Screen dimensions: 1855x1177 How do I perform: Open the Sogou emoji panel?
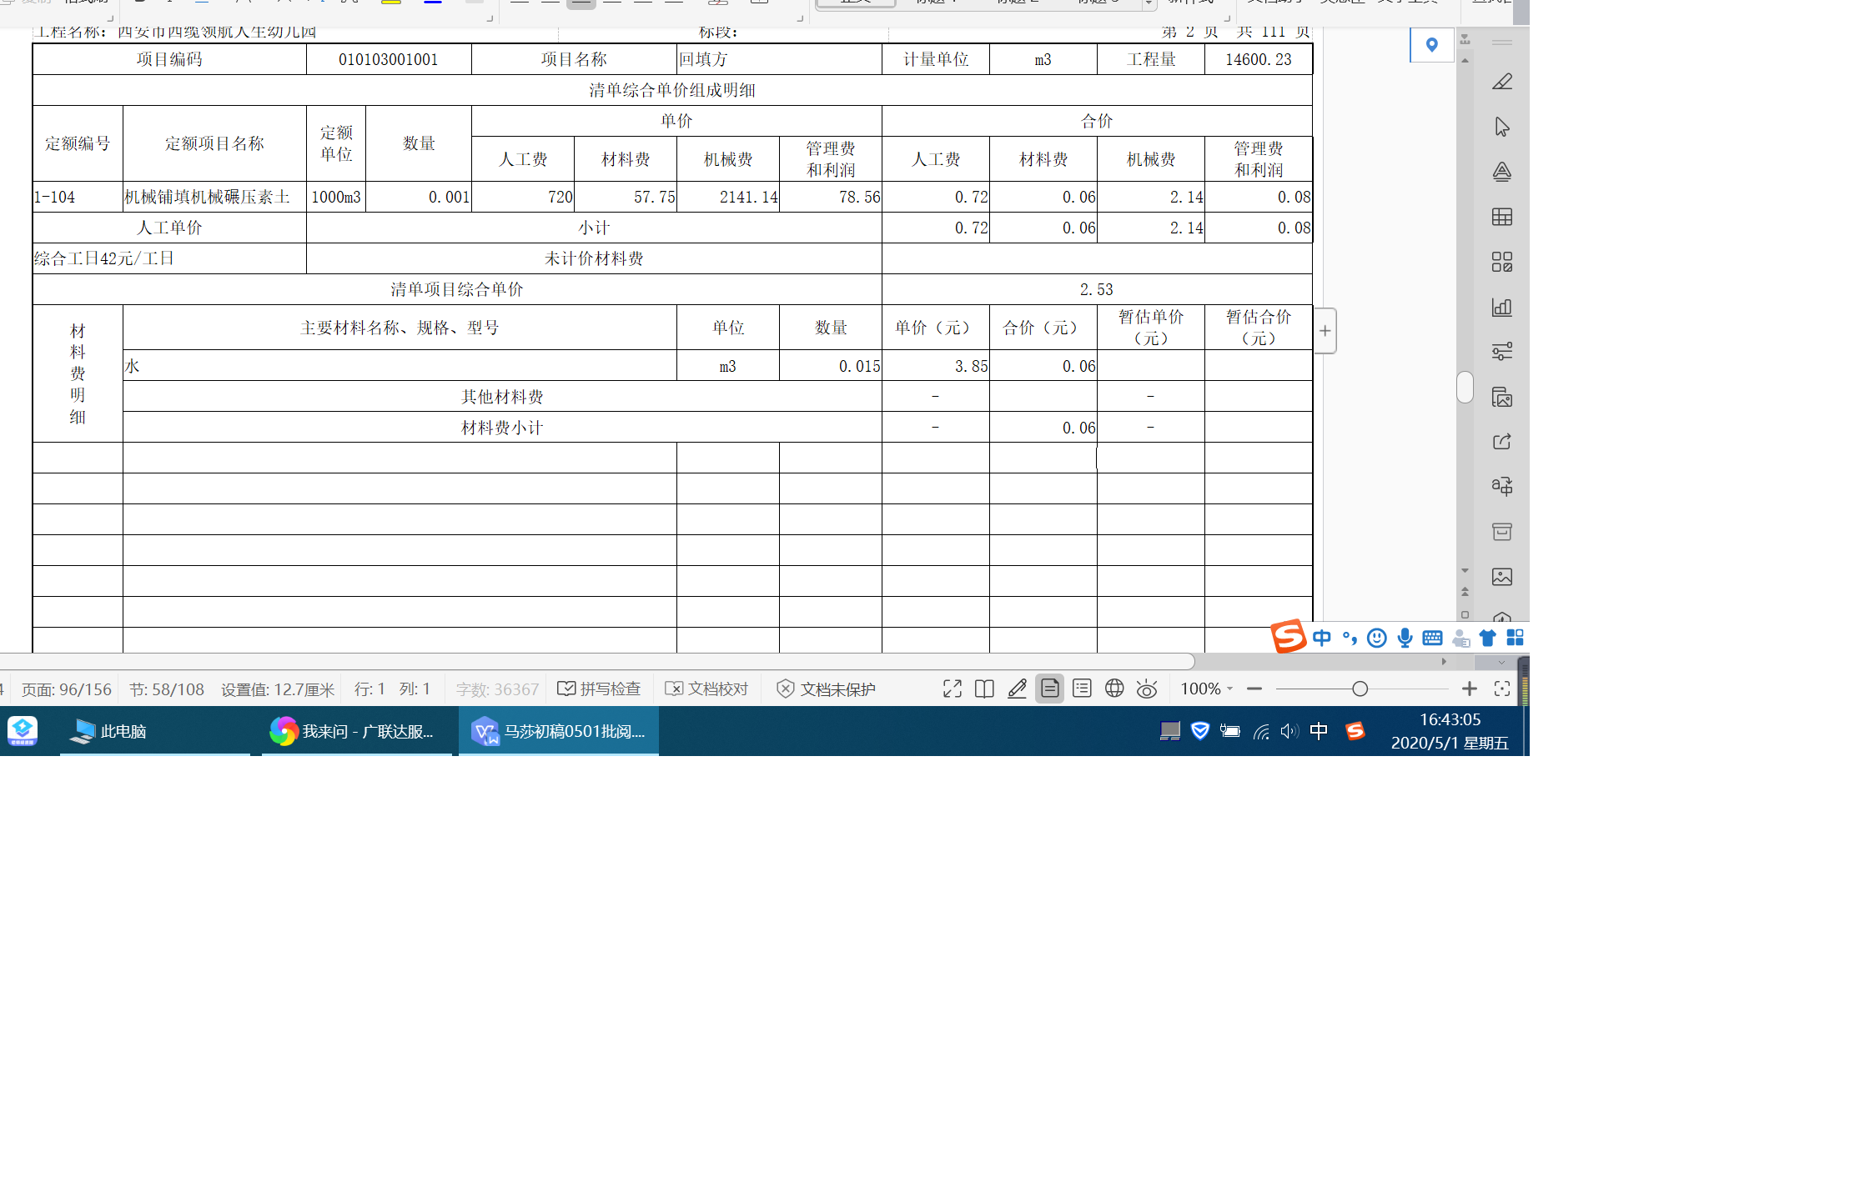(1377, 639)
